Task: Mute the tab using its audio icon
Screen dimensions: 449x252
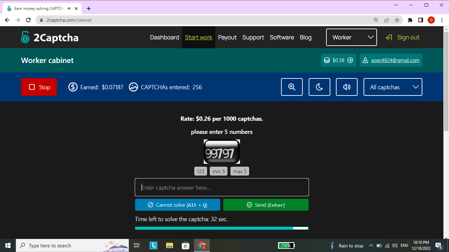Action: tap(69, 9)
